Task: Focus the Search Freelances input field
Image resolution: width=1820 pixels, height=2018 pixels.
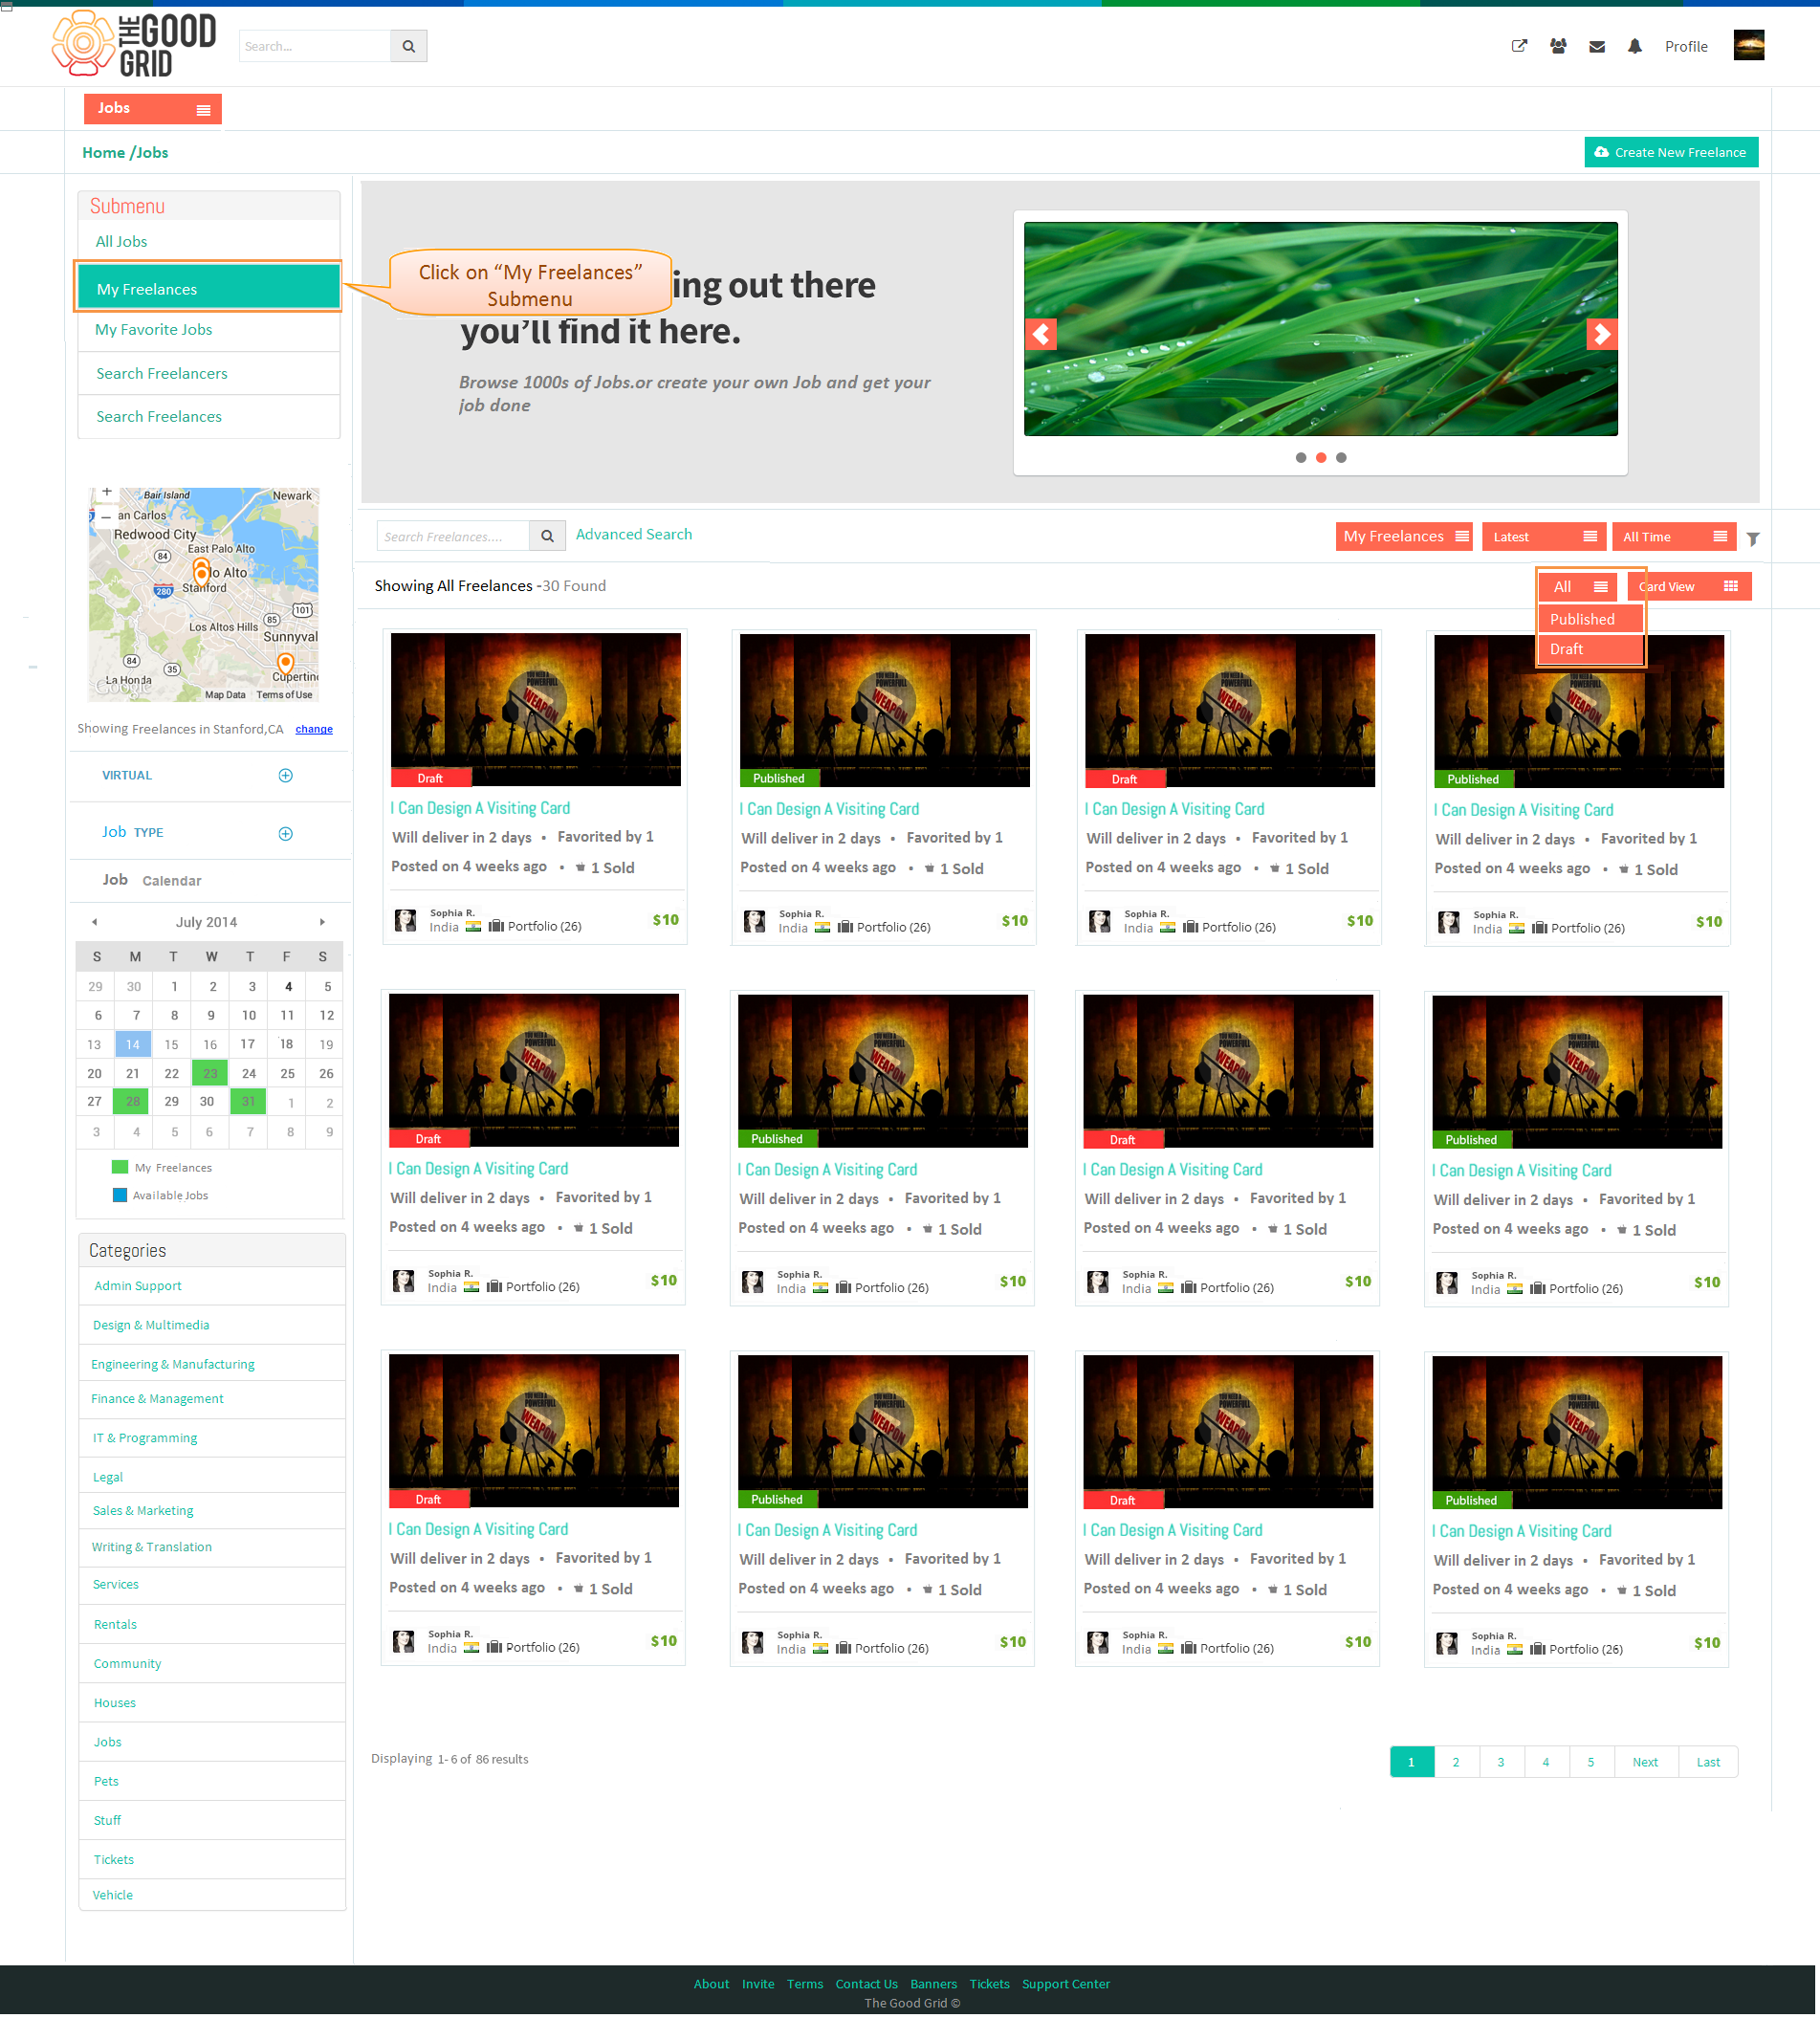Action: [453, 536]
